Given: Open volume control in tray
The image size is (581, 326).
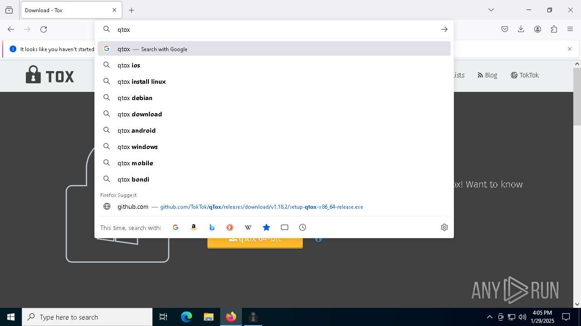Looking at the screenshot, I should tap(522, 317).
